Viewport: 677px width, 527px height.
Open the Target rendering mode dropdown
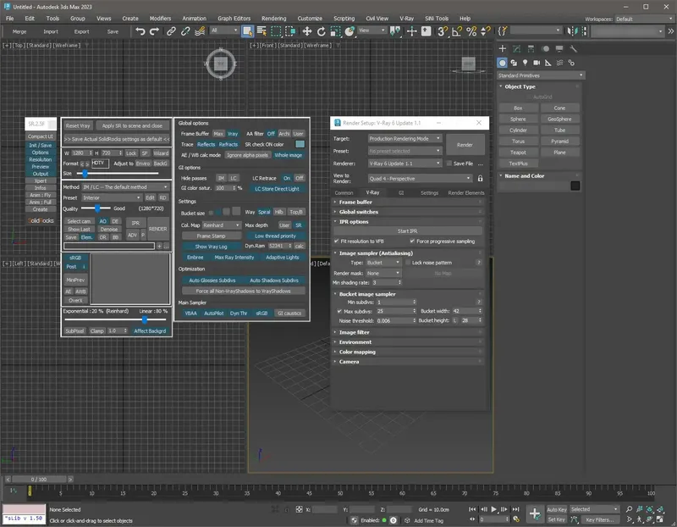404,138
